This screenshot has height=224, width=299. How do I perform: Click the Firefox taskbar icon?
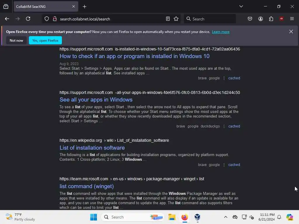(185, 217)
